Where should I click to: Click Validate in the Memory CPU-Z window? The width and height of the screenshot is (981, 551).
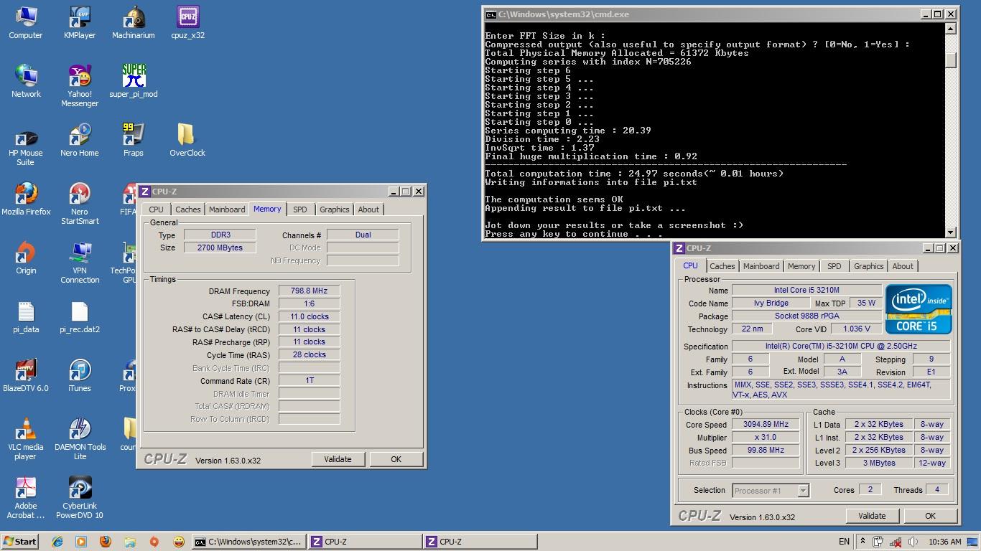[338, 459]
